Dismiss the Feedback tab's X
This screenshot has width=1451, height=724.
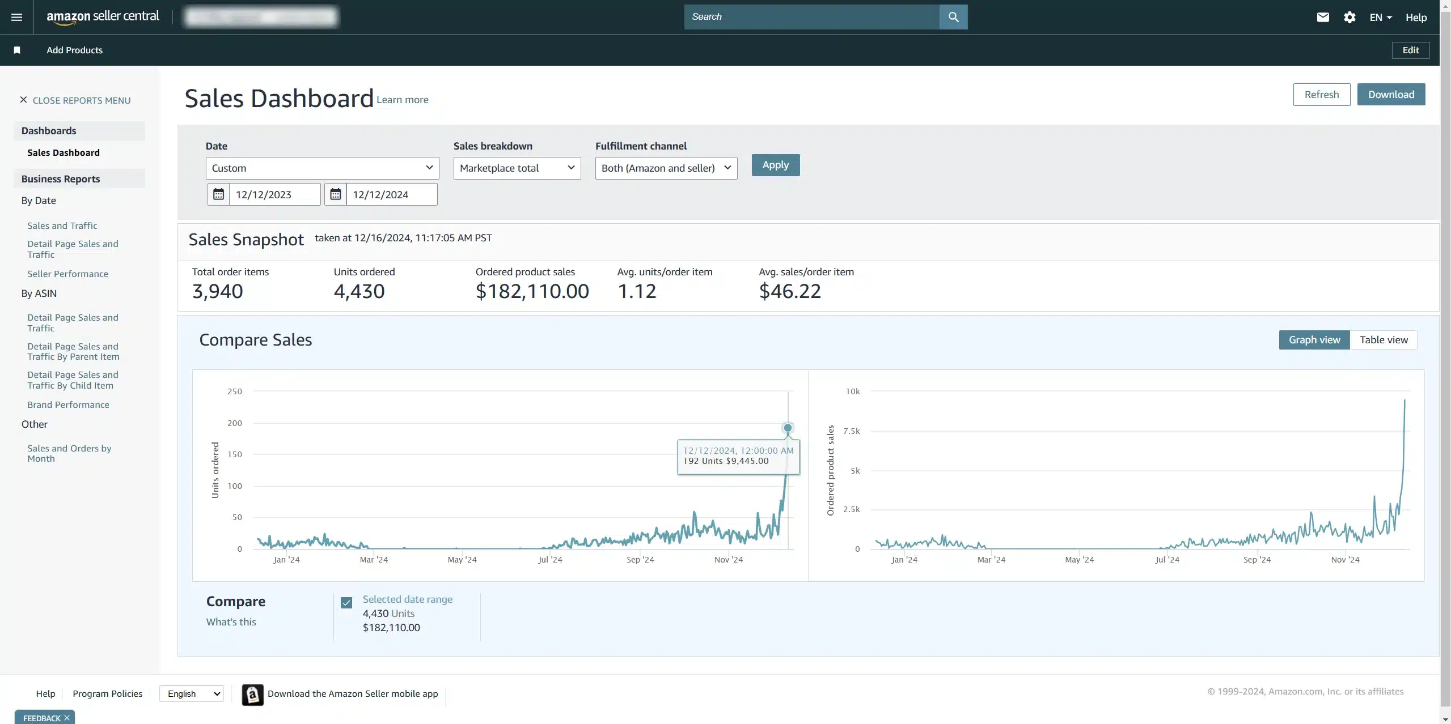tap(67, 717)
